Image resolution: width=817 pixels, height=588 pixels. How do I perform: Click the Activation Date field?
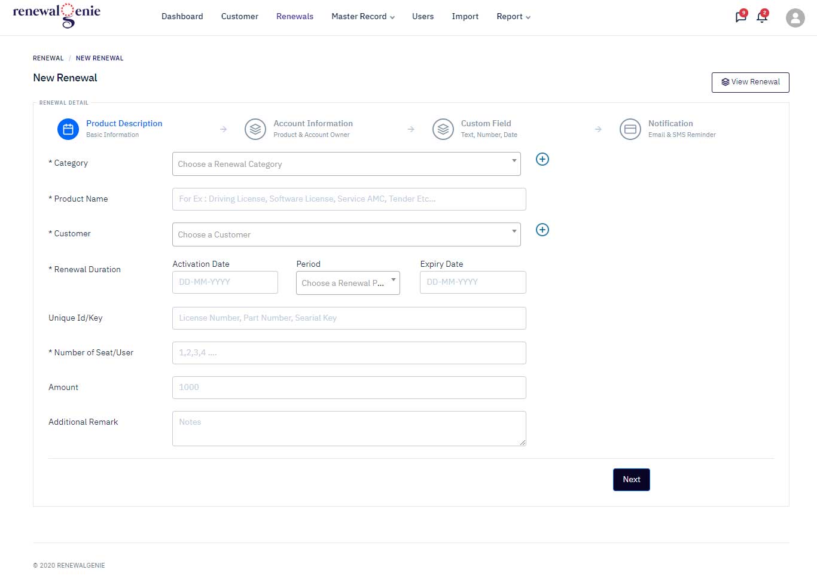225,282
